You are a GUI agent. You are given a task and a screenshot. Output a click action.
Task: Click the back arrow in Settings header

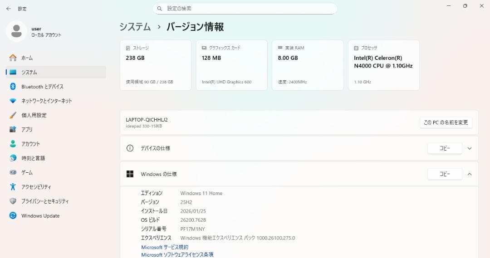pyautogui.click(x=9, y=9)
